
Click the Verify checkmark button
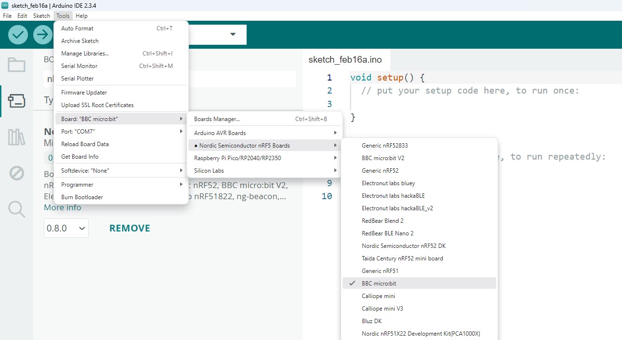click(18, 35)
